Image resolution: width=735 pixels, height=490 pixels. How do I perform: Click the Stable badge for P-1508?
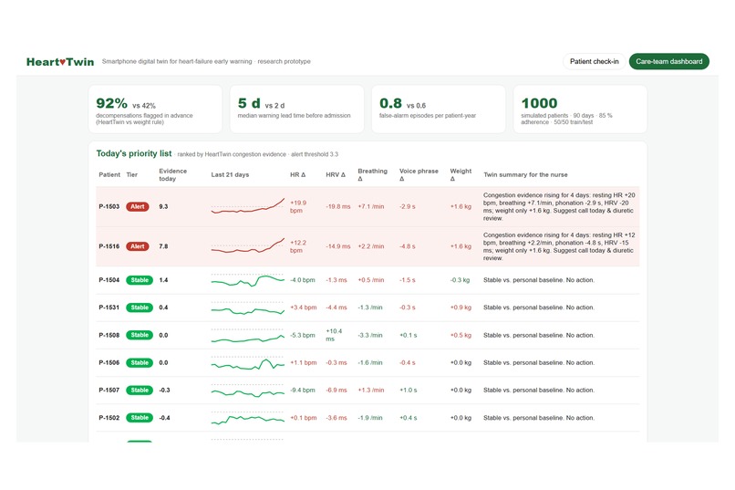(x=140, y=335)
